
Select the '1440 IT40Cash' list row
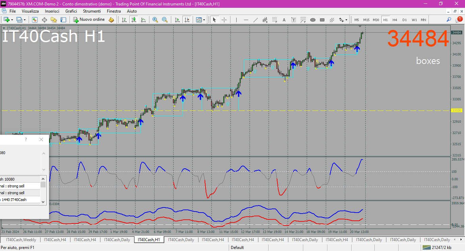pyautogui.click(x=20, y=200)
